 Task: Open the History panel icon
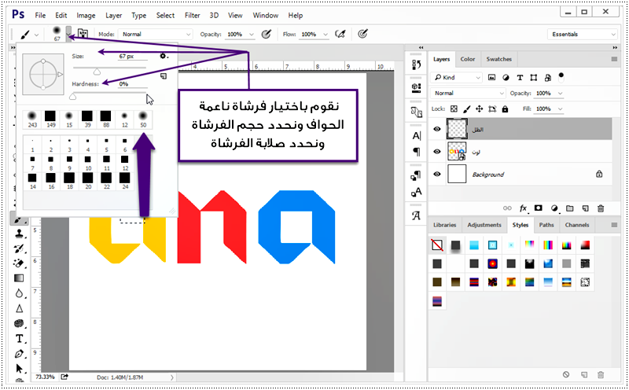point(417,64)
